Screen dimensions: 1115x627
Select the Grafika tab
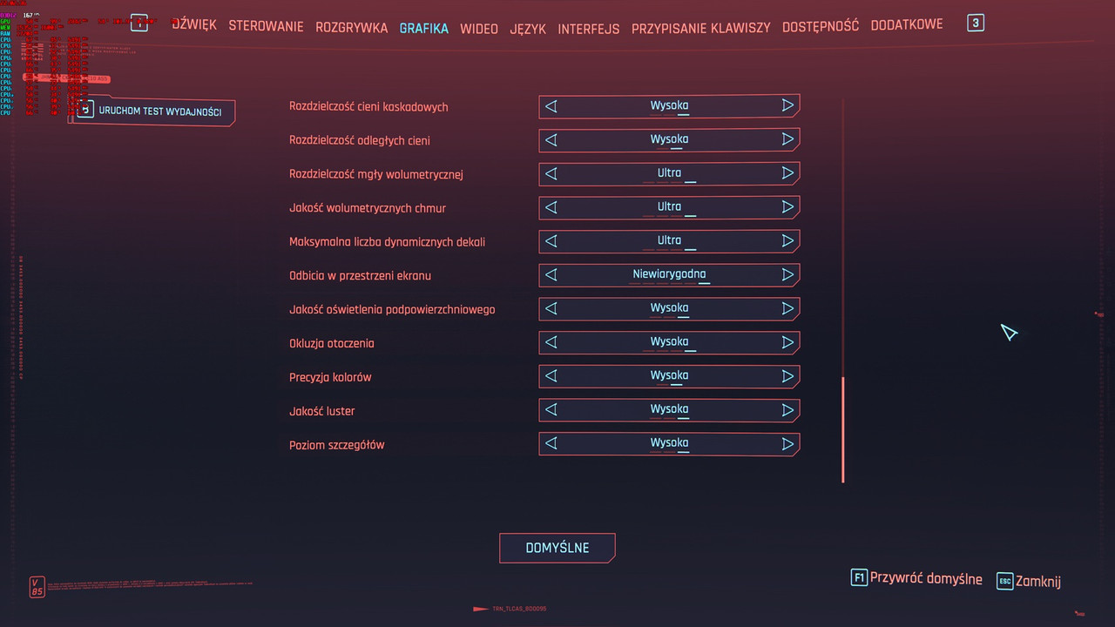click(424, 28)
